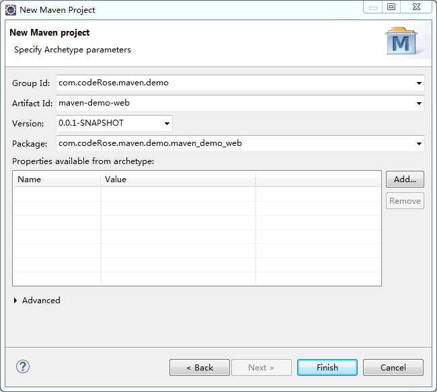Click the Maven M folder icon

click(x=401, y=41)
